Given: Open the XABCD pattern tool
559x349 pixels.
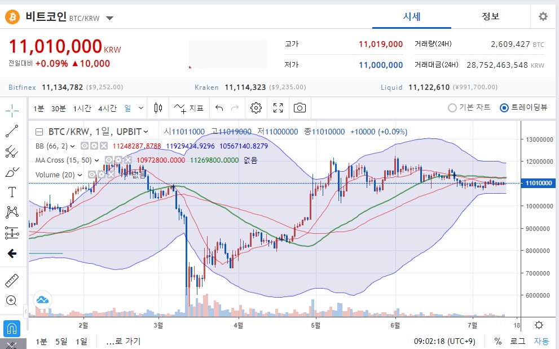Looking at the screenshot, I should 12,212.
